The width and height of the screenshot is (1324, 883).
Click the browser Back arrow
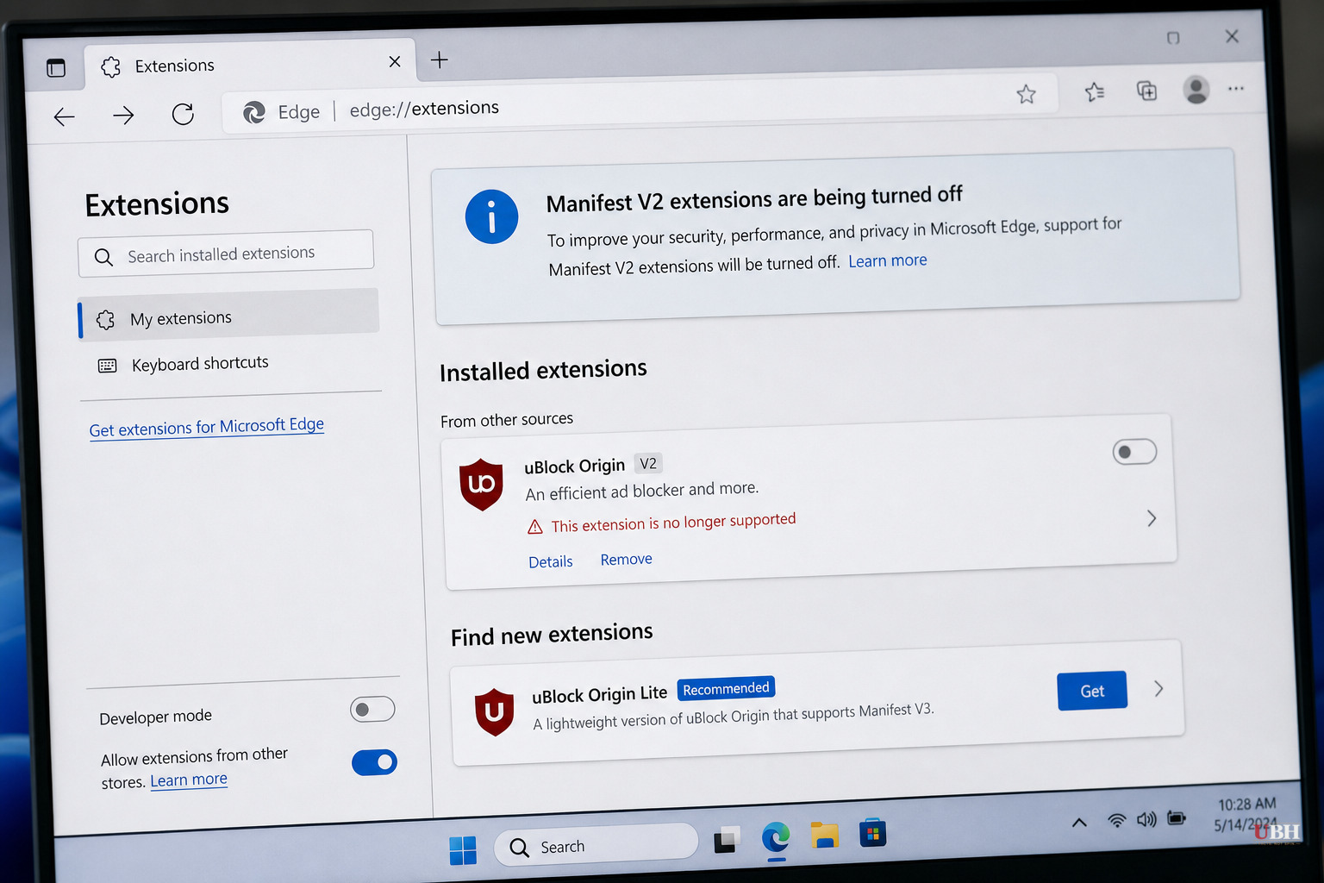click(x=65, y=116)
